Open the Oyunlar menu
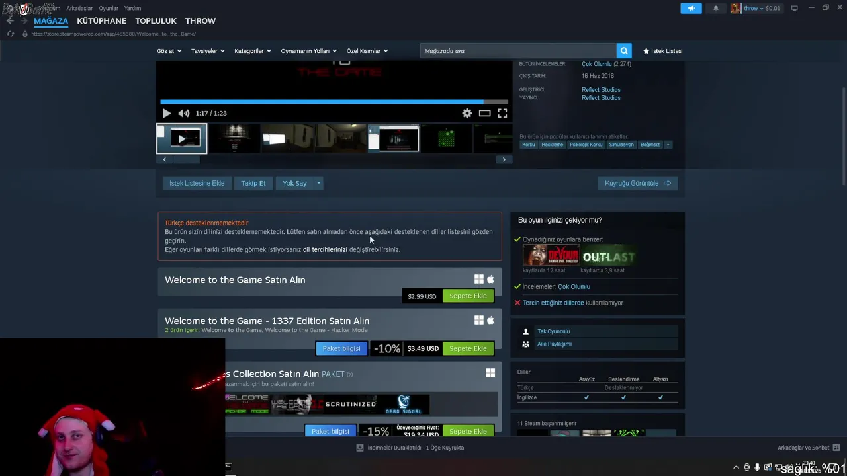The image size is (847, 476). coord(109,8)
